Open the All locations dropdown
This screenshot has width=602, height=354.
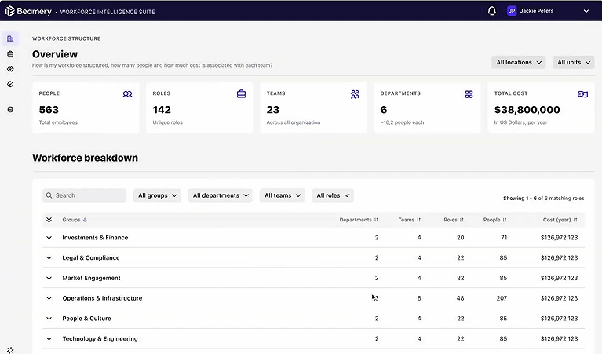(x=519, y=63)
